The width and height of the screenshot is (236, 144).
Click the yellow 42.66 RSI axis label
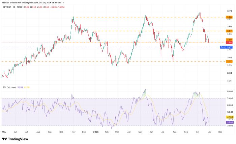click(x=230, y=117)
